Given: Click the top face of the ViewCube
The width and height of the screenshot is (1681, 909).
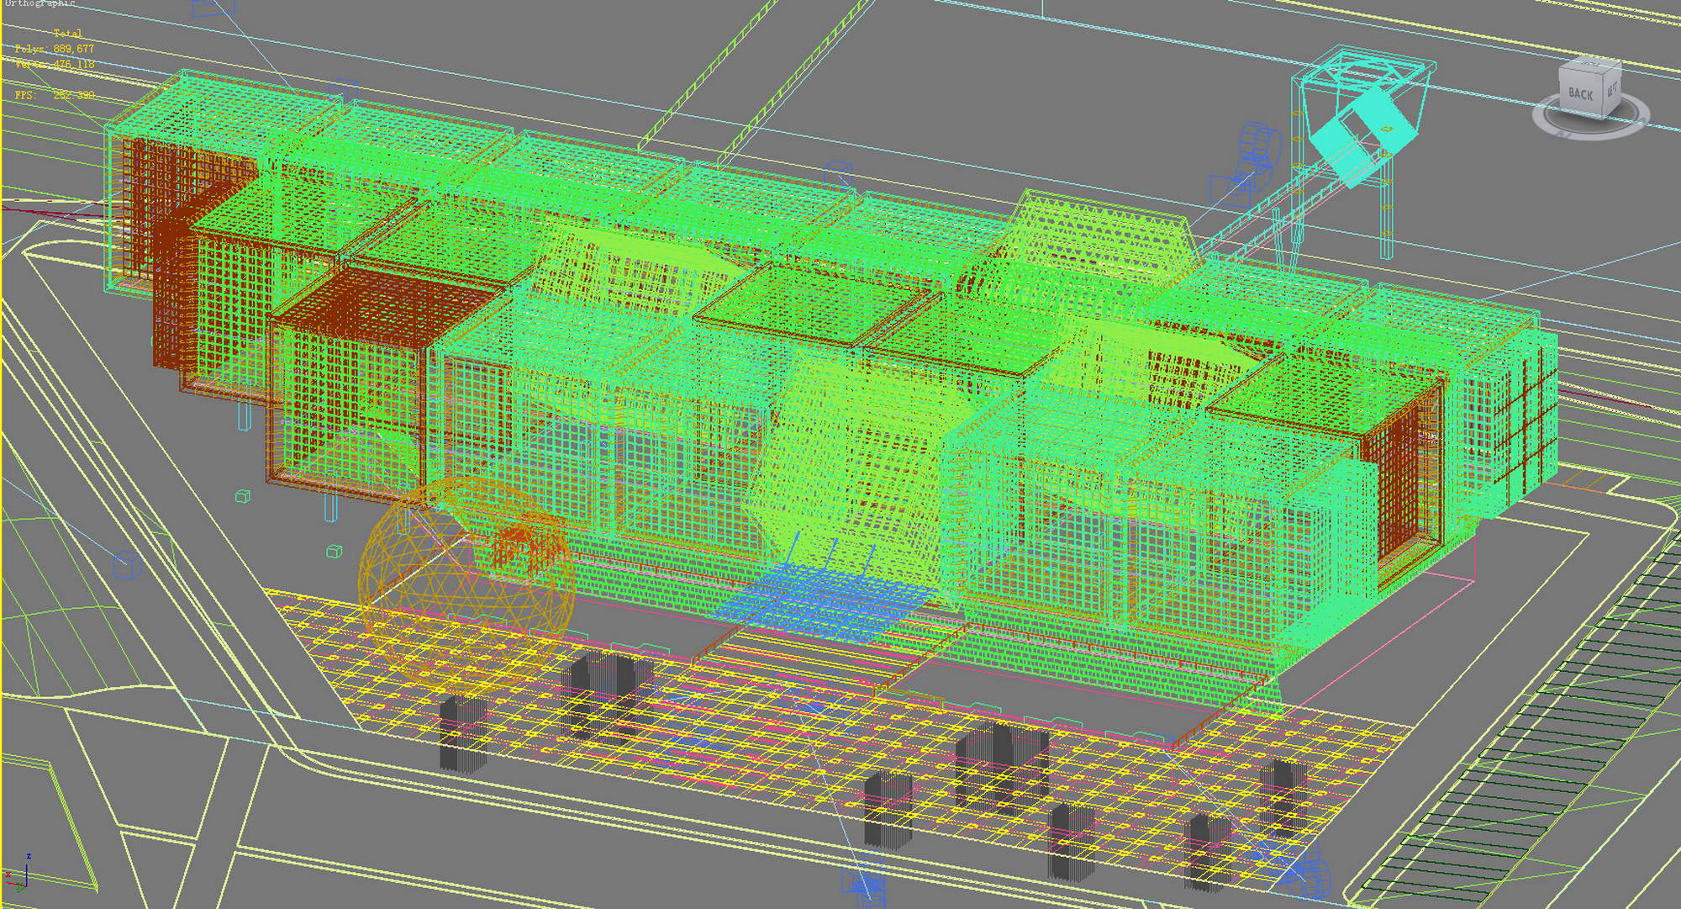Looking at the screenshot, I should [1591, 66].
